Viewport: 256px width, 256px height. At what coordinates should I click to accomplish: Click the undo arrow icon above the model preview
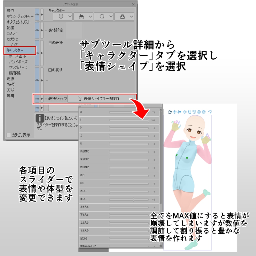point(210,111)
